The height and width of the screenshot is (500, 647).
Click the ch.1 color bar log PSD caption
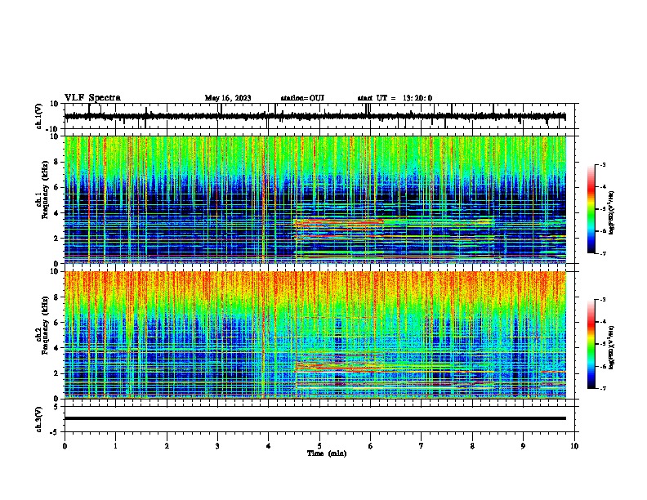pos(612,213)
